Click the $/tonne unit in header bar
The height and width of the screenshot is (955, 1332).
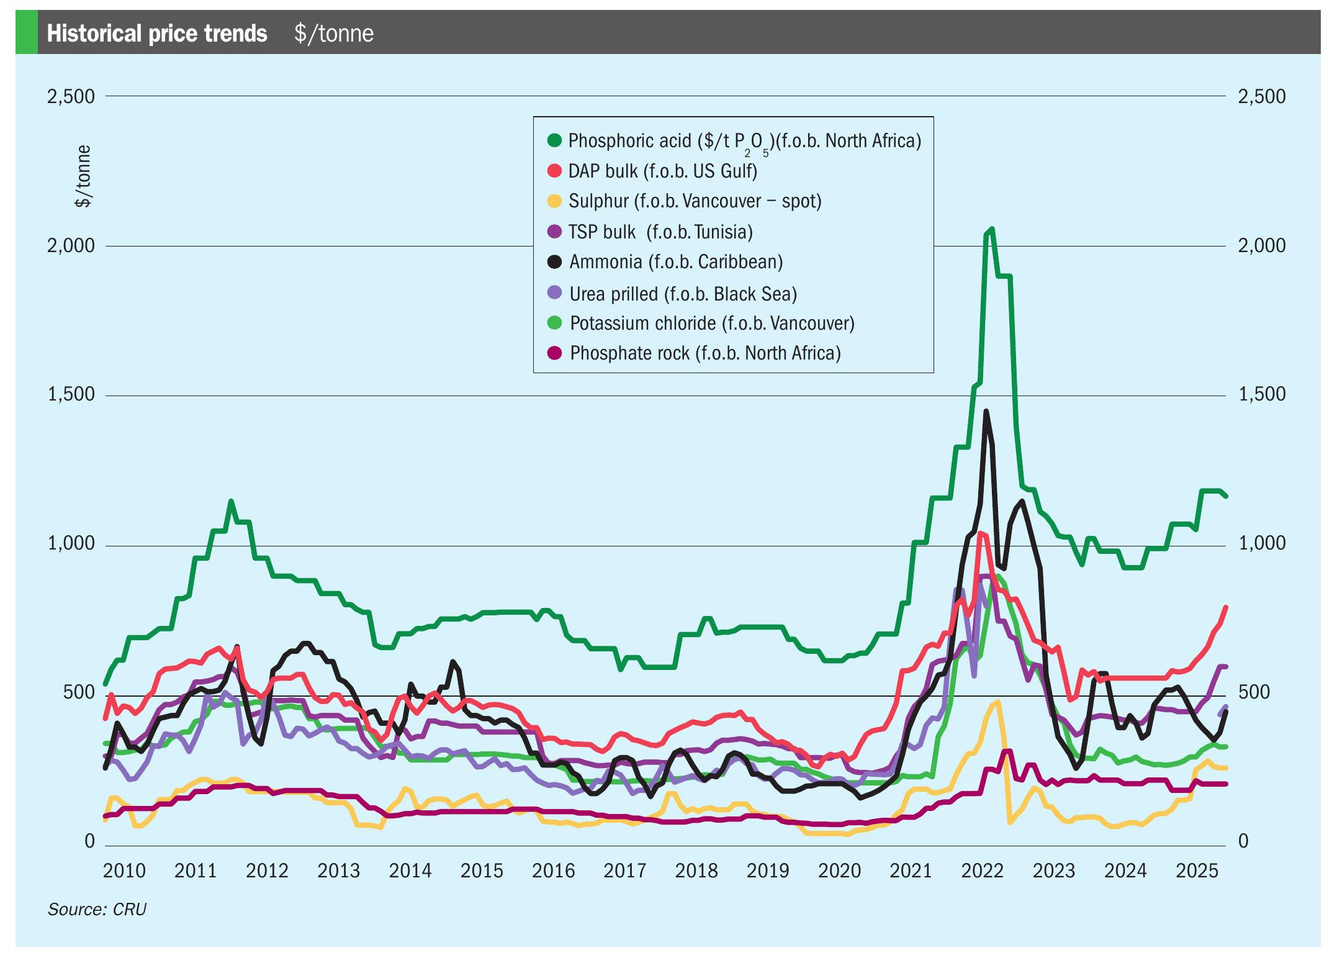[334, 34]
